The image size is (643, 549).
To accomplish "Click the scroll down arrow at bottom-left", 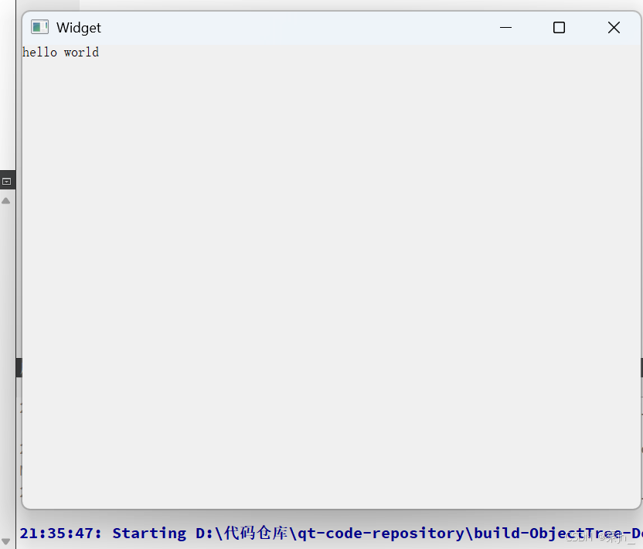I will pos(5,541).
